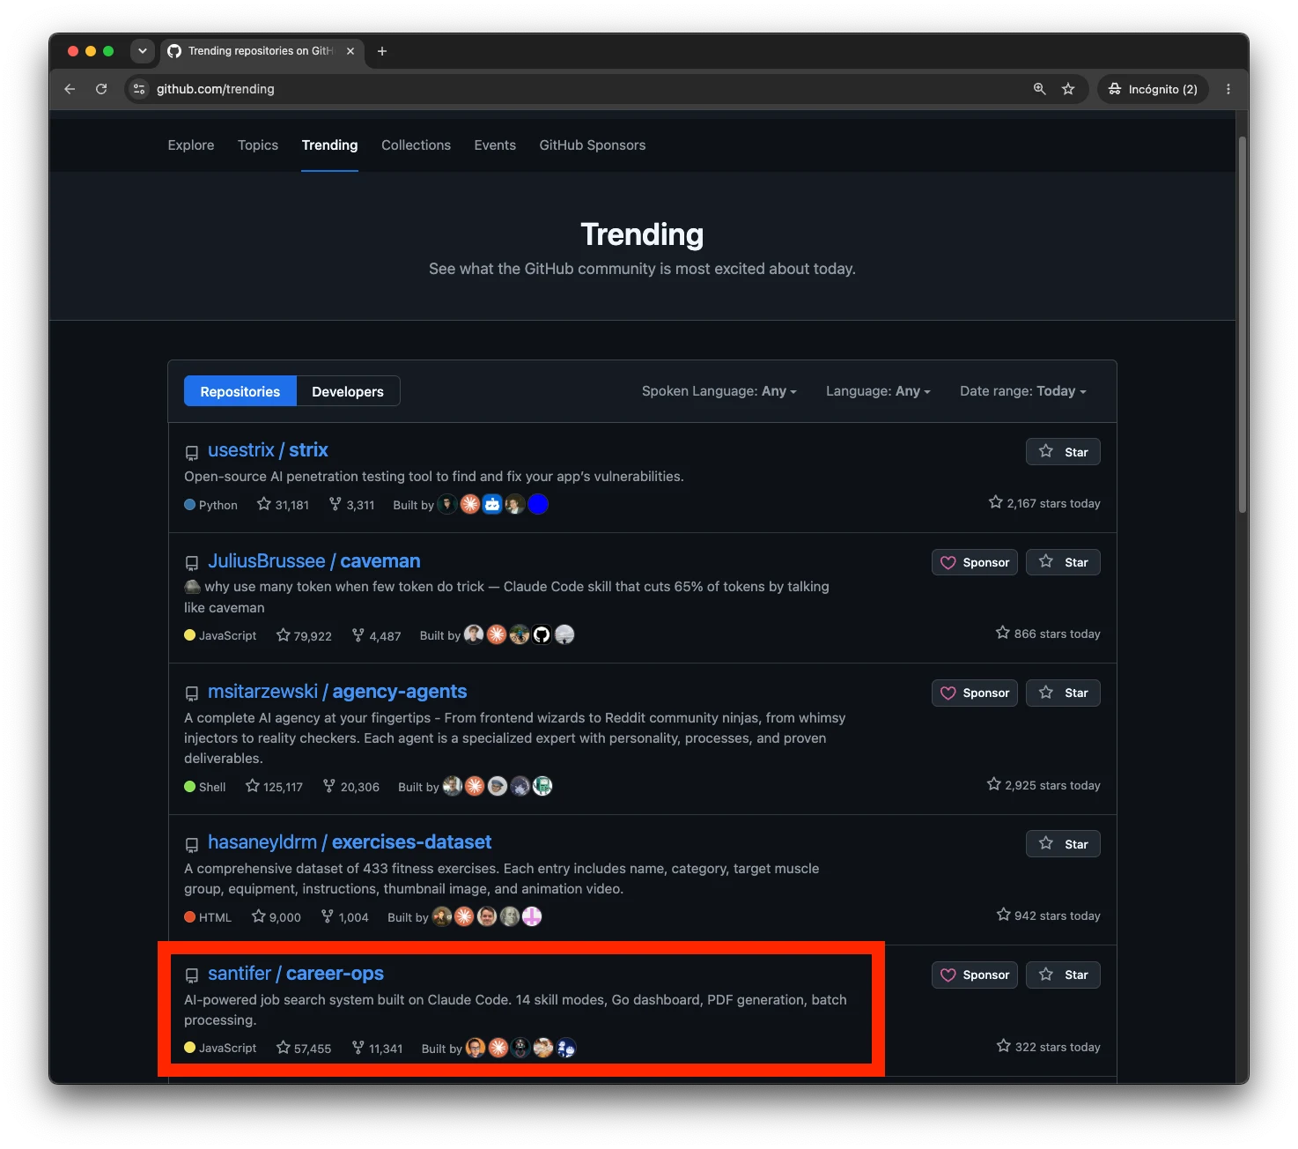
Task: Open the Collections navigation tab
Action: [x=416, y=145]
